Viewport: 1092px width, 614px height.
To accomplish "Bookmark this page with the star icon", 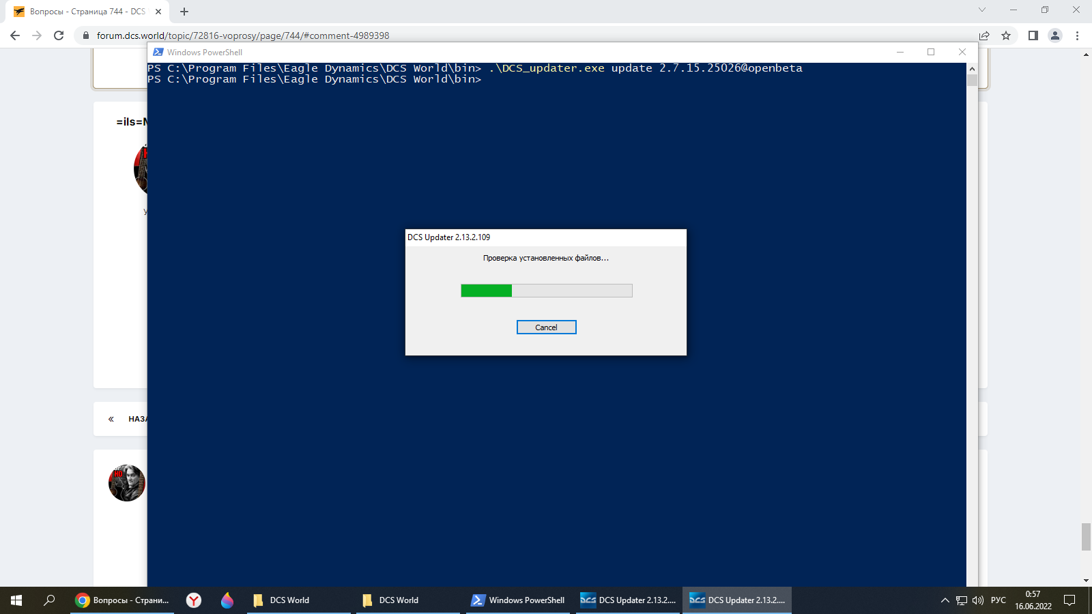I will coord(1006,35).
